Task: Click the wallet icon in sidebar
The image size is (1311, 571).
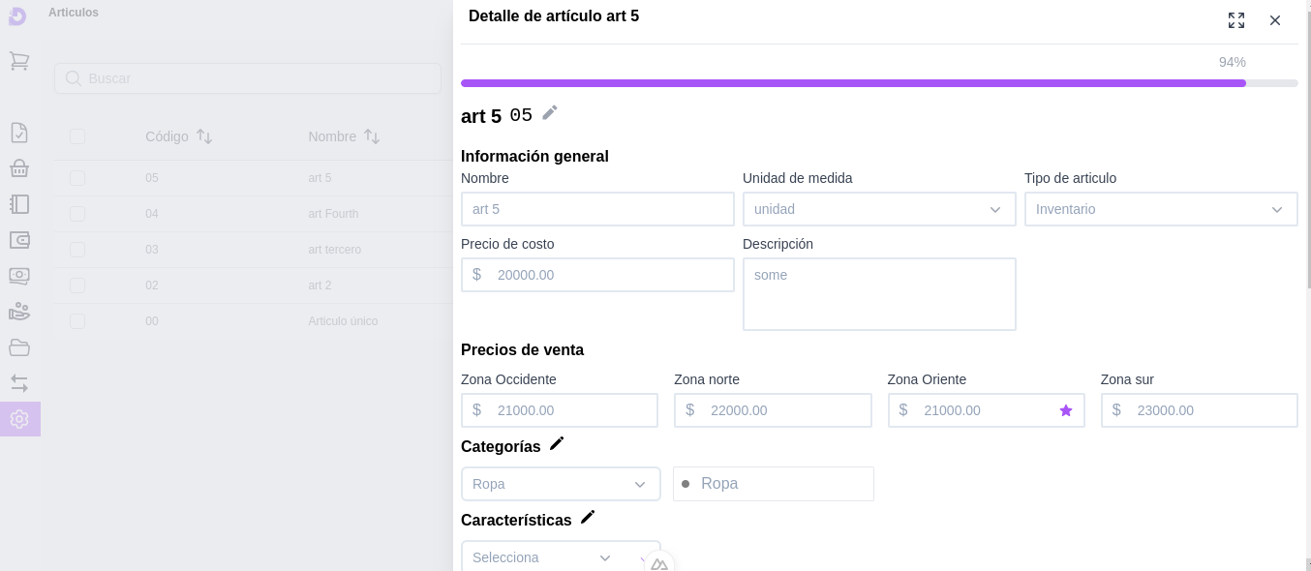Action: 18,240
